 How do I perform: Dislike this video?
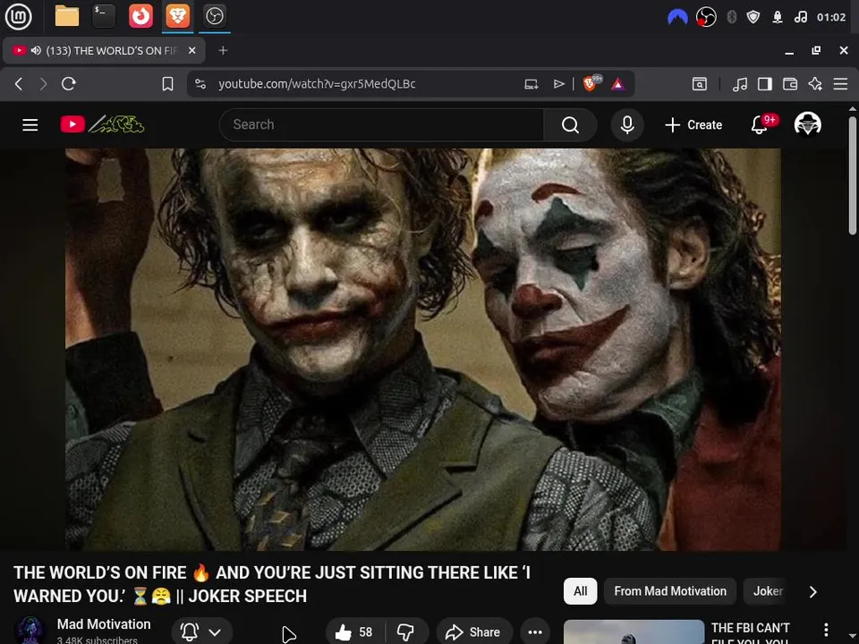(406, 632)
